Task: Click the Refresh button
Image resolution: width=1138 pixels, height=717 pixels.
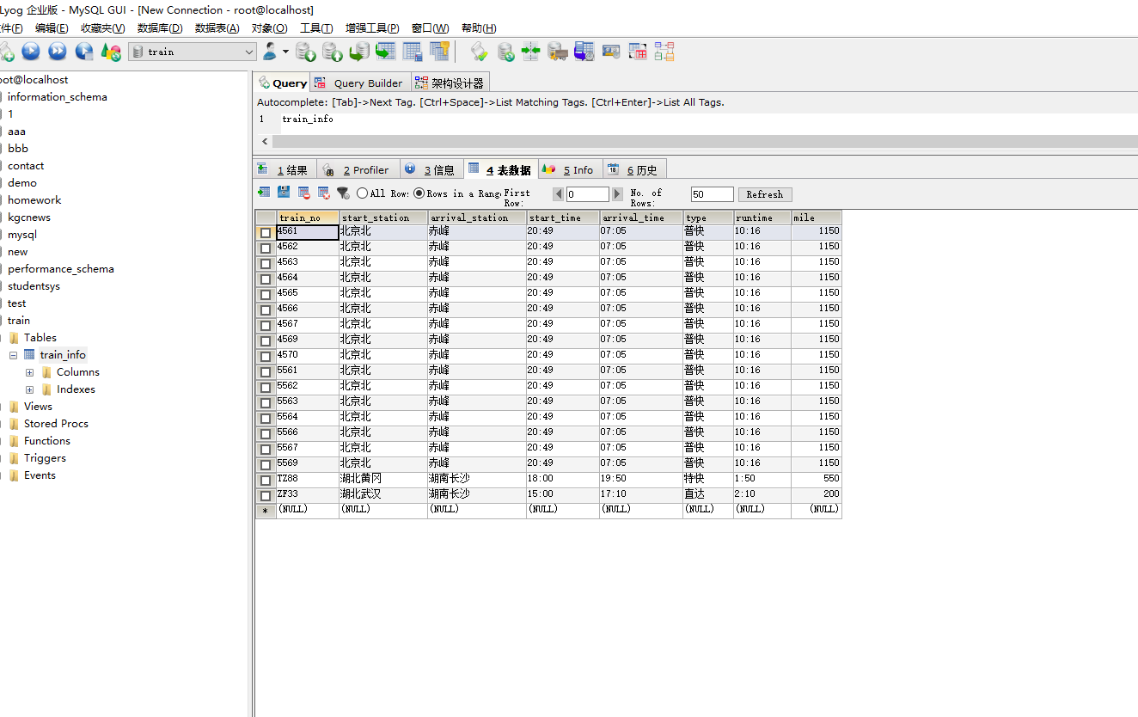Action: point(765,194)
